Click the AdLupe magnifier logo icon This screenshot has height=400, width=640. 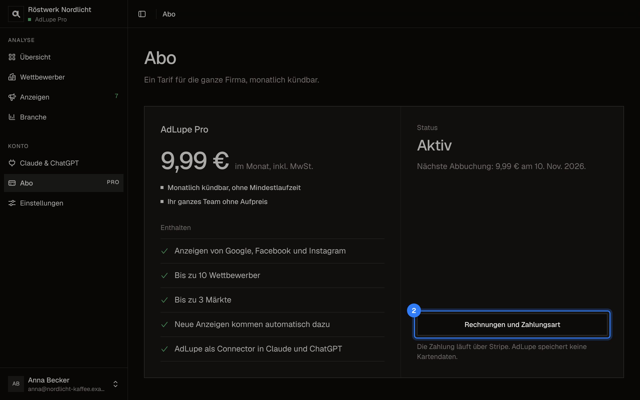[x=16, y=14]
